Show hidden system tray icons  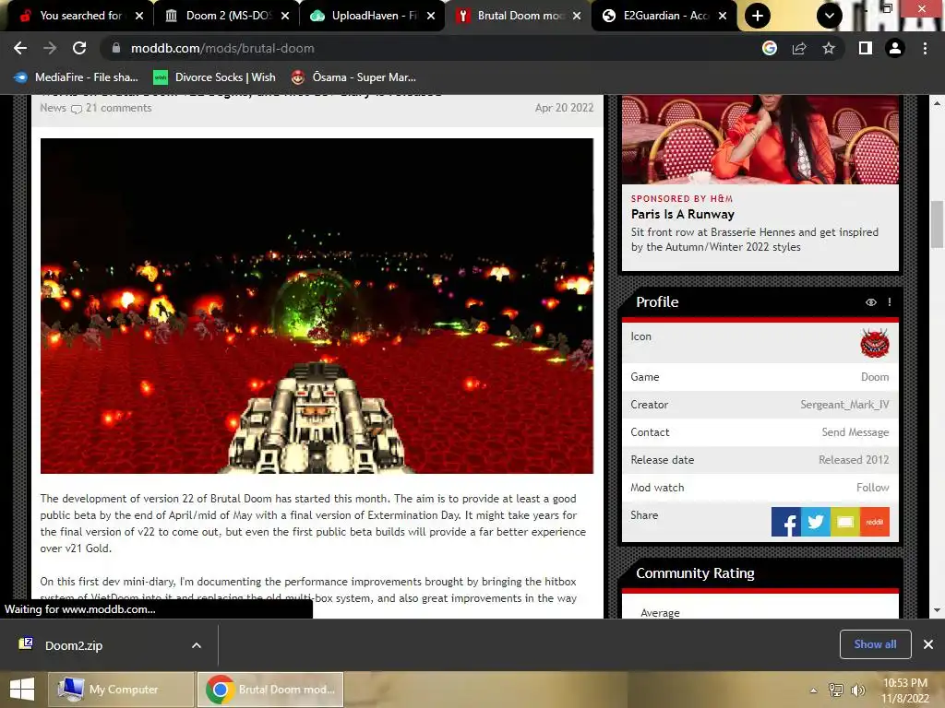[x=814, y=690]
